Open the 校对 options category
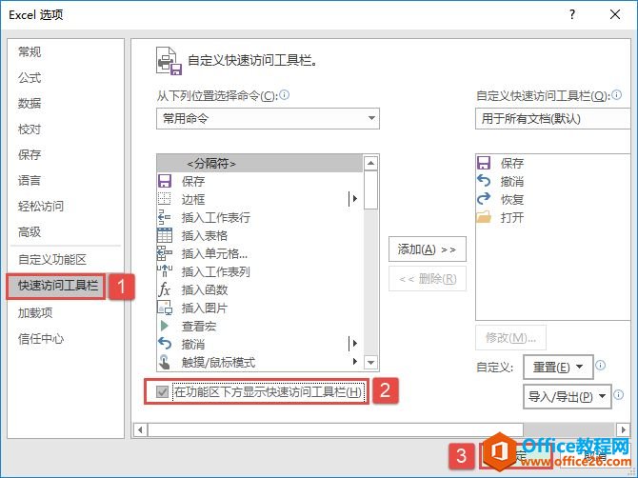The image size is (638, 478). pyautogui.click(x=30, y=129)
